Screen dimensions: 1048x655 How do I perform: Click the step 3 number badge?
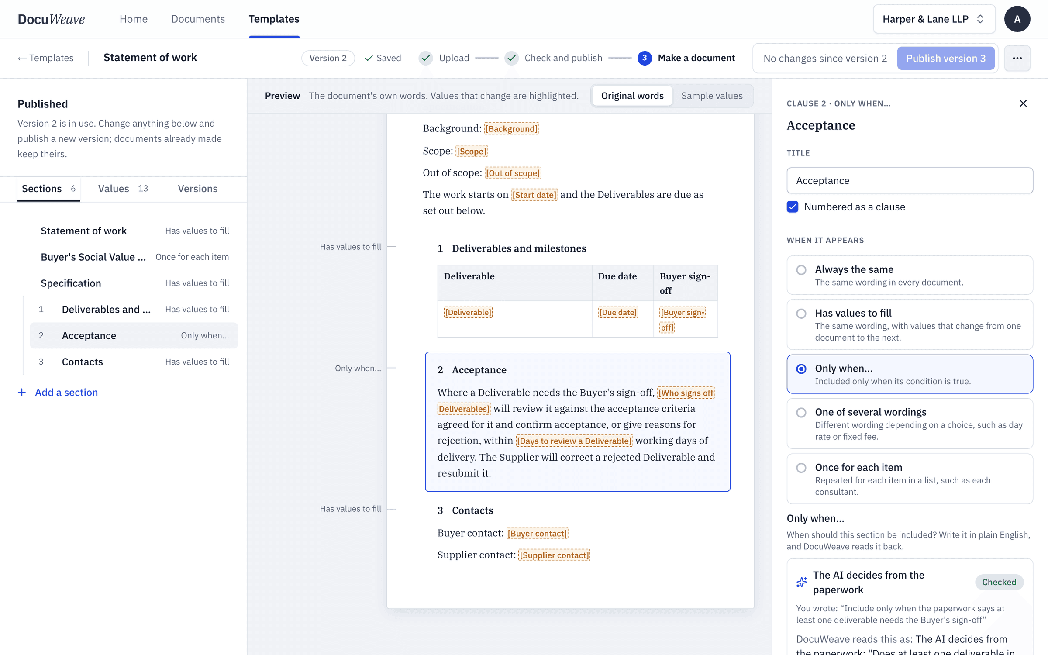pos(645,58)
